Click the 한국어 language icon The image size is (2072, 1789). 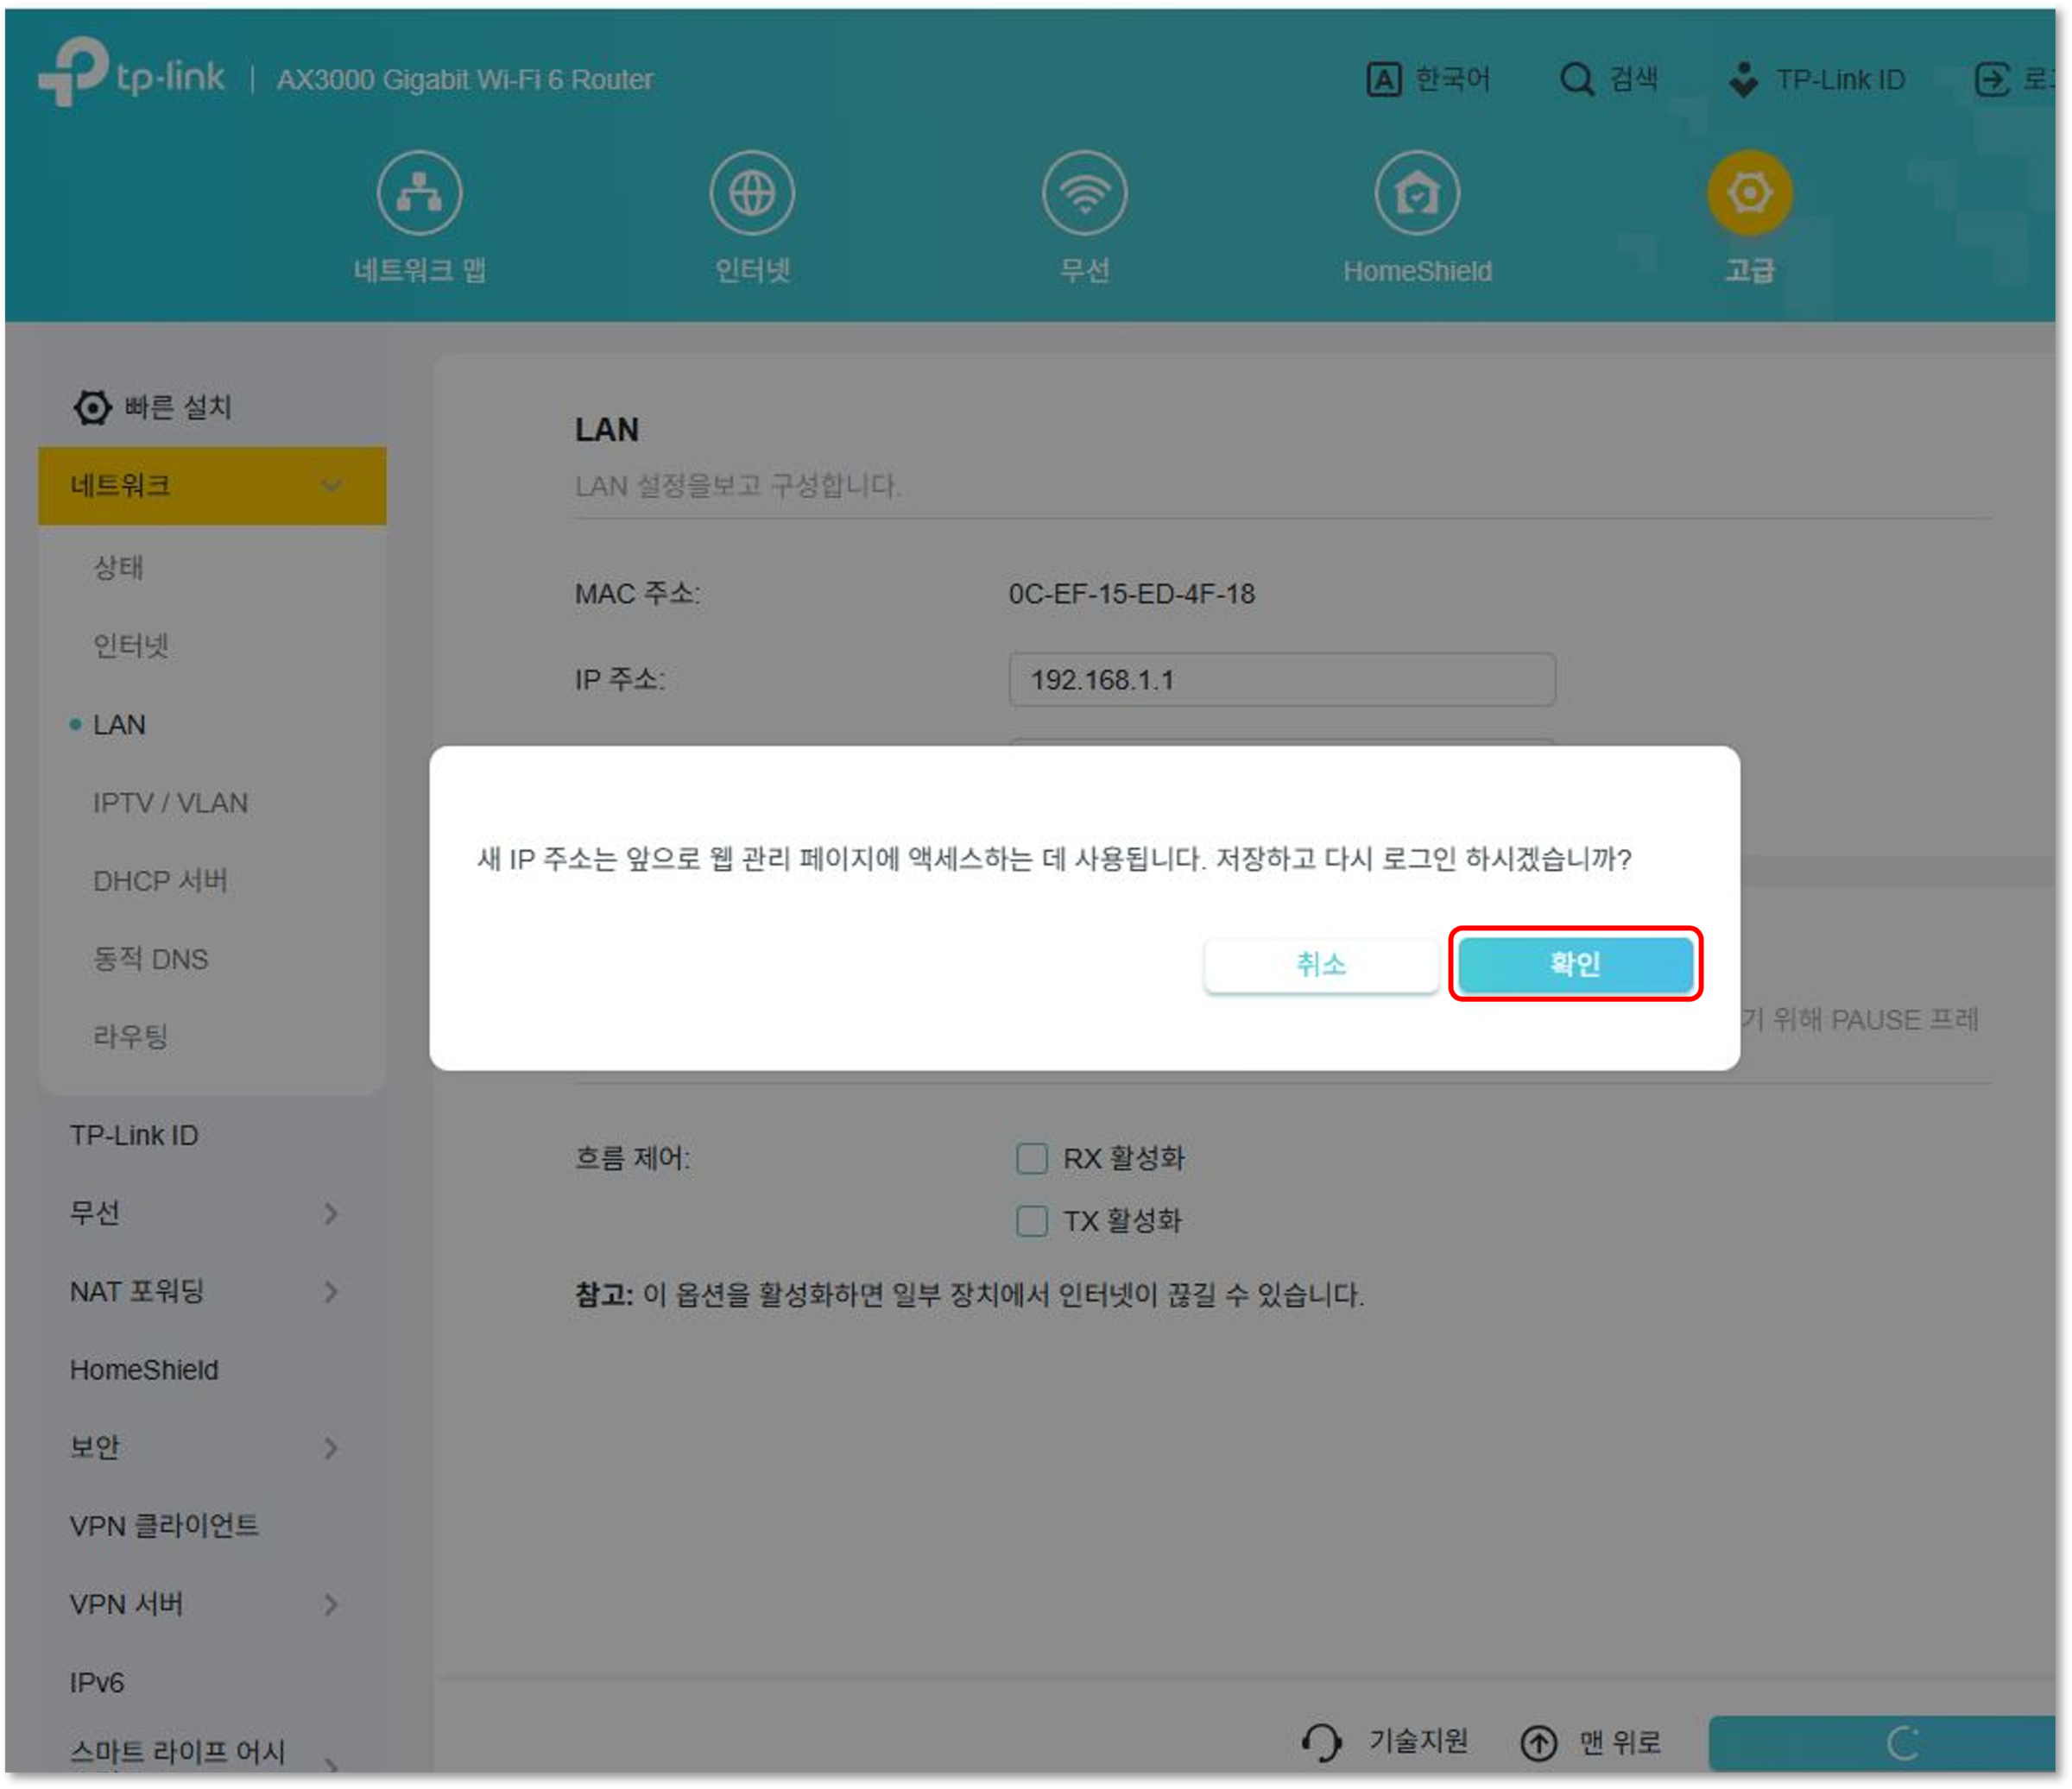coord(1385,78)
